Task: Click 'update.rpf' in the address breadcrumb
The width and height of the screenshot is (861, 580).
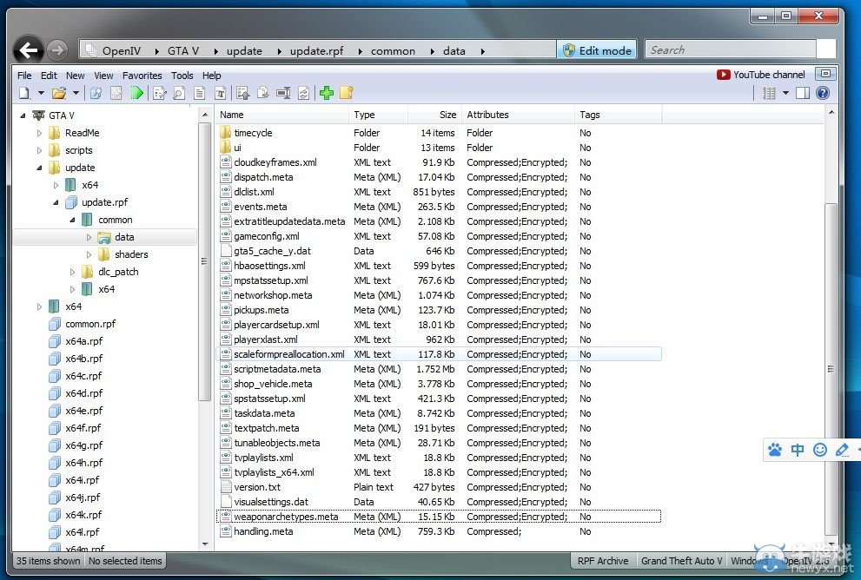Action: click(x=316, y=50)
